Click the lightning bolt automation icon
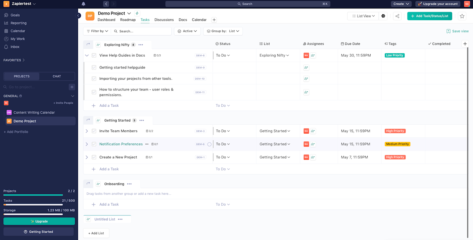Screen dimensions: 473x240 [137, 14]
